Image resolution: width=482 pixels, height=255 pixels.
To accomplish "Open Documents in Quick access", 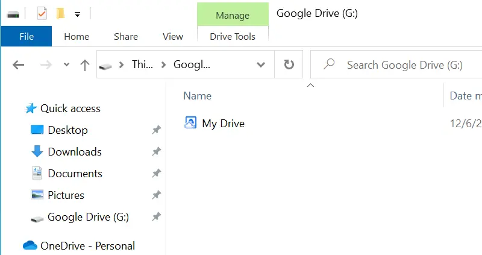I will tap(75, 174).
